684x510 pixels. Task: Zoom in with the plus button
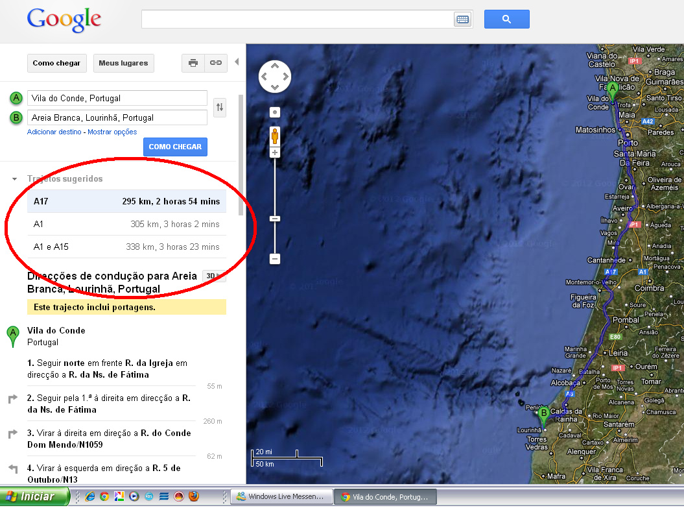pyautogui.click(x=275, y=152)
